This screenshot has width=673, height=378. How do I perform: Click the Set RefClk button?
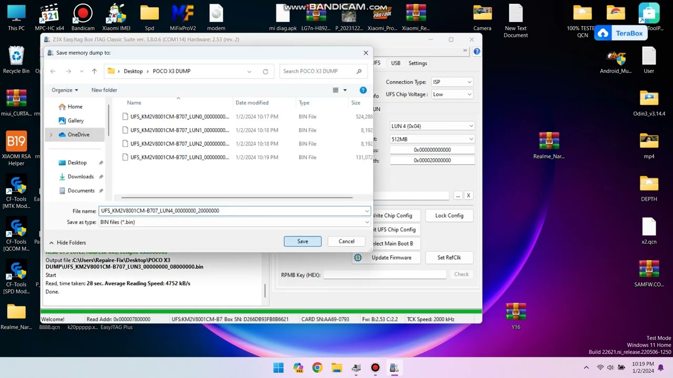tap(449, 258)
